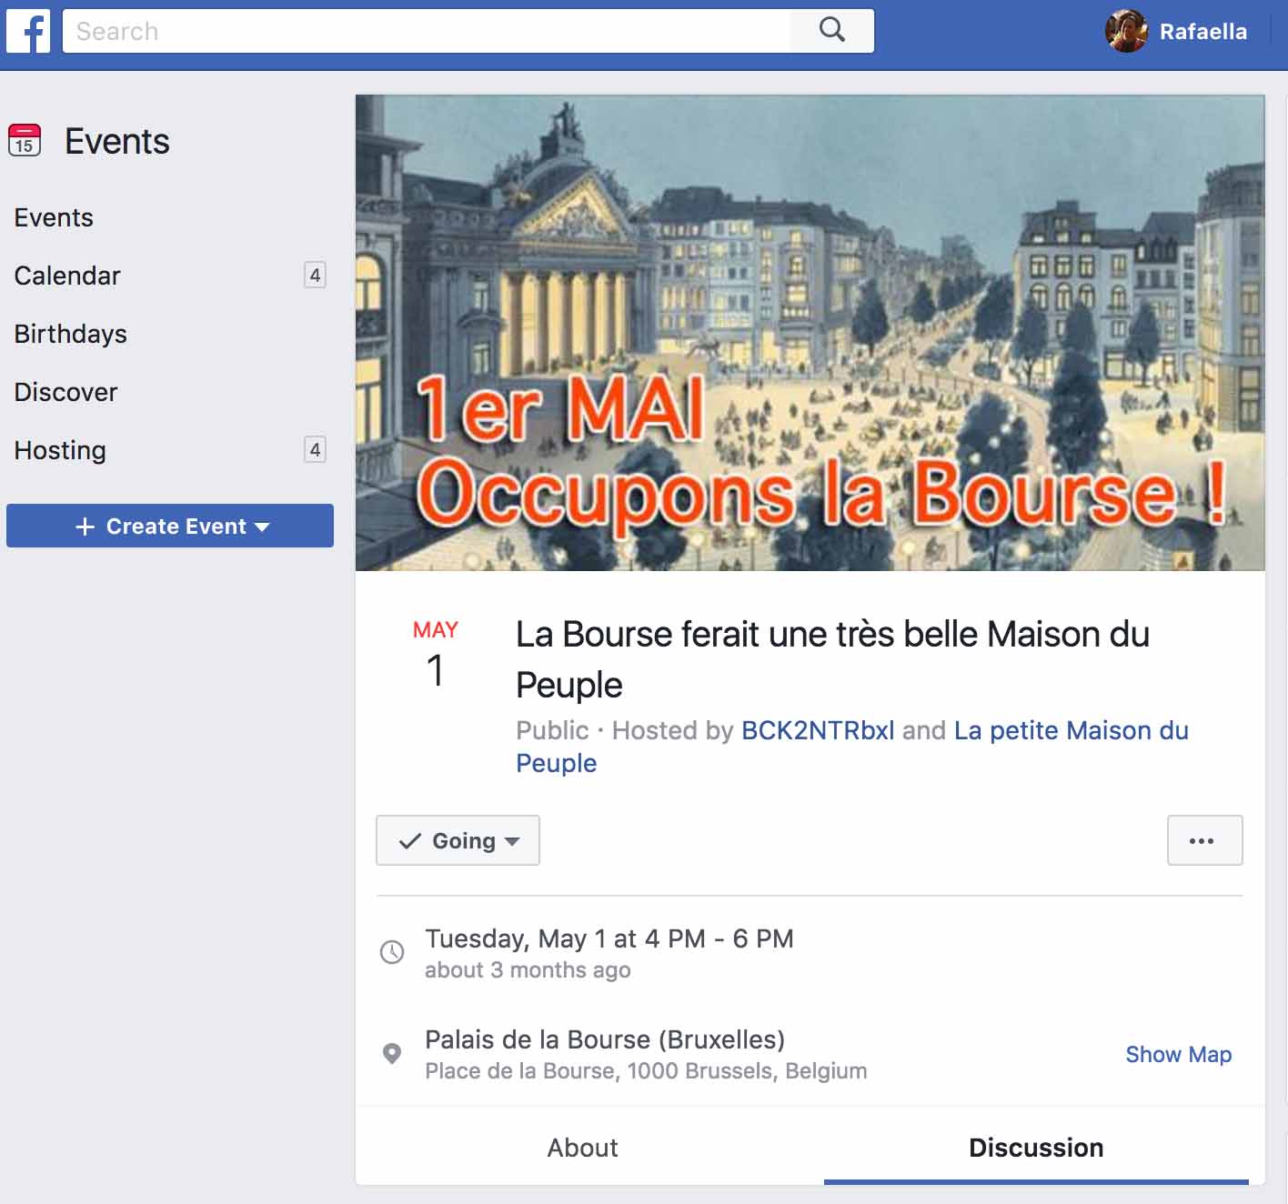The width and height of the screenshot is (1288, 1204).
Task: Click the Hosting count badge 4
Action: click(315, 449)
